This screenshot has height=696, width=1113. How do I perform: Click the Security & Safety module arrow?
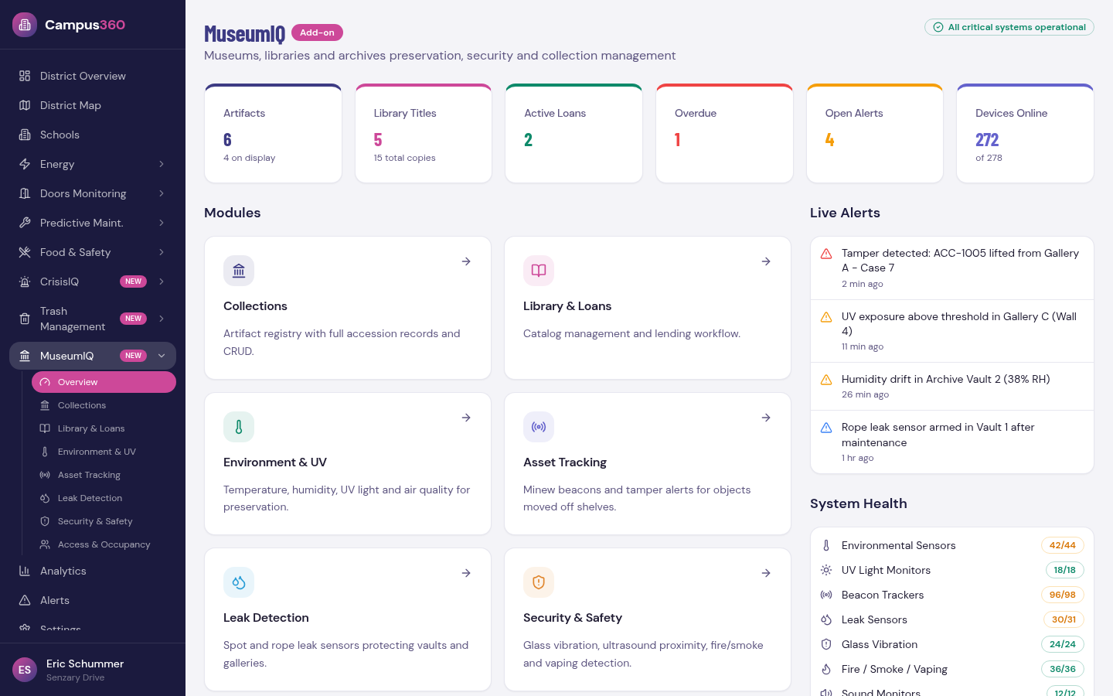[x=766, y=573]
